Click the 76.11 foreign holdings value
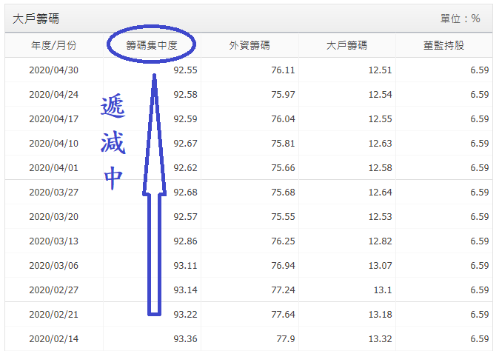The image size is (499, 351). (x=283, y=70)
